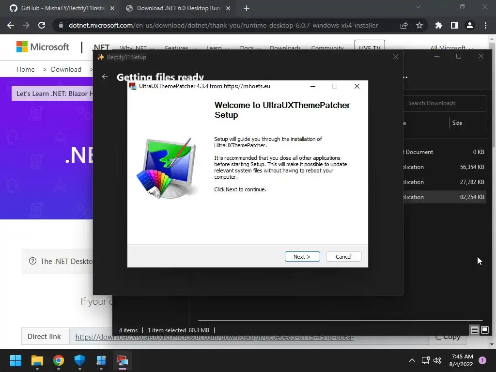
Task: Bookmark this page with star icon
Action: coord(419,25)
